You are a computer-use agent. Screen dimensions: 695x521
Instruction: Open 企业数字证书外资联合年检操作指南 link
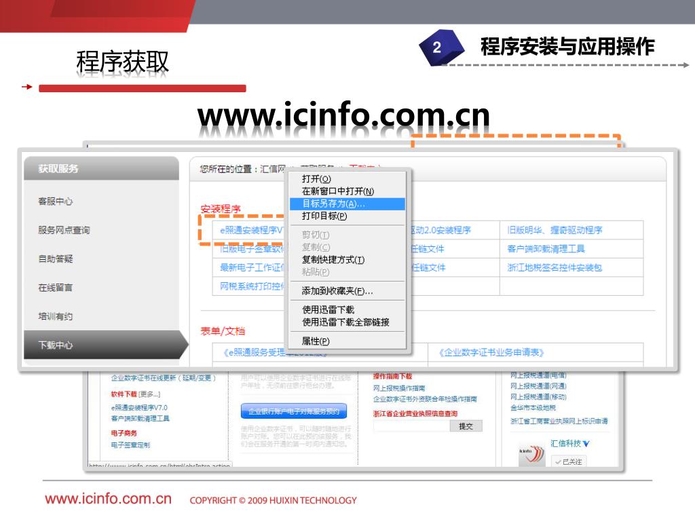[x=425, y=399]
